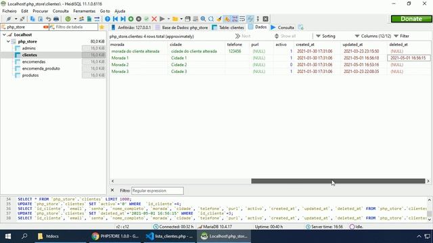Collapse the Localhost tree node
Screen dimensions: 433x243
(x=4, y=34)
